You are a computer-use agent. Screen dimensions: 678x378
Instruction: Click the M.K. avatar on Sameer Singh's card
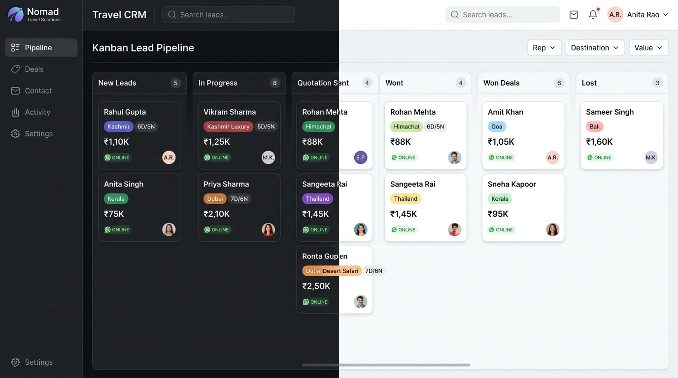(651, 157)
